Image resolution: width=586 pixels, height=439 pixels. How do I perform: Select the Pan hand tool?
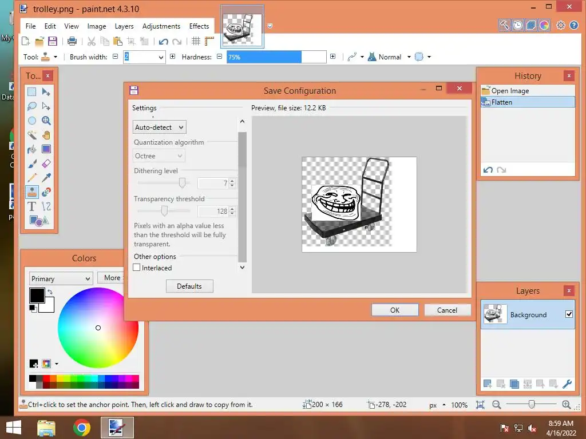46,135
